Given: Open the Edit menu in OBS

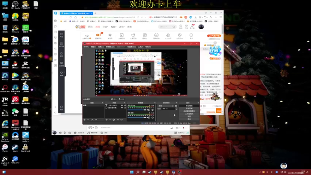Looking at the screenshot, I should coord(93,47).
